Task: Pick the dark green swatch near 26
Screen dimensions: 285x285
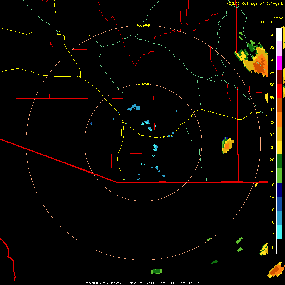Action: pyautogui.click(x=280, y=161)
